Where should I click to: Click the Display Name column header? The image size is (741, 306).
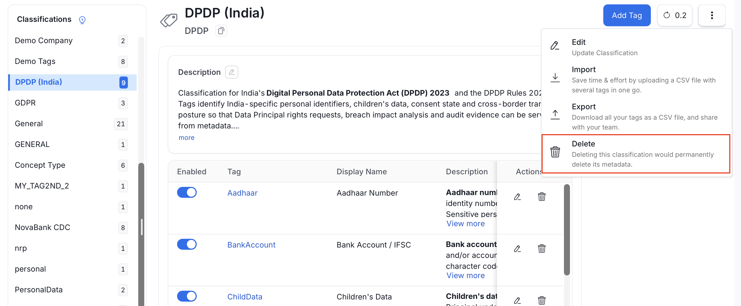(x=361, y=172)
